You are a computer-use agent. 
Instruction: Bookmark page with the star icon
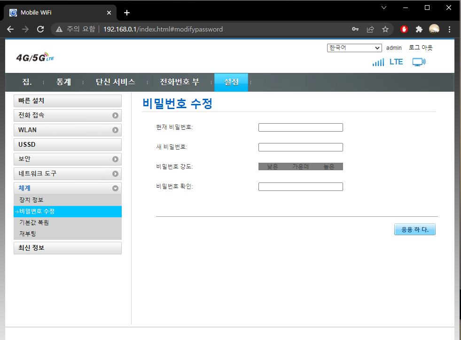[385, 29]
